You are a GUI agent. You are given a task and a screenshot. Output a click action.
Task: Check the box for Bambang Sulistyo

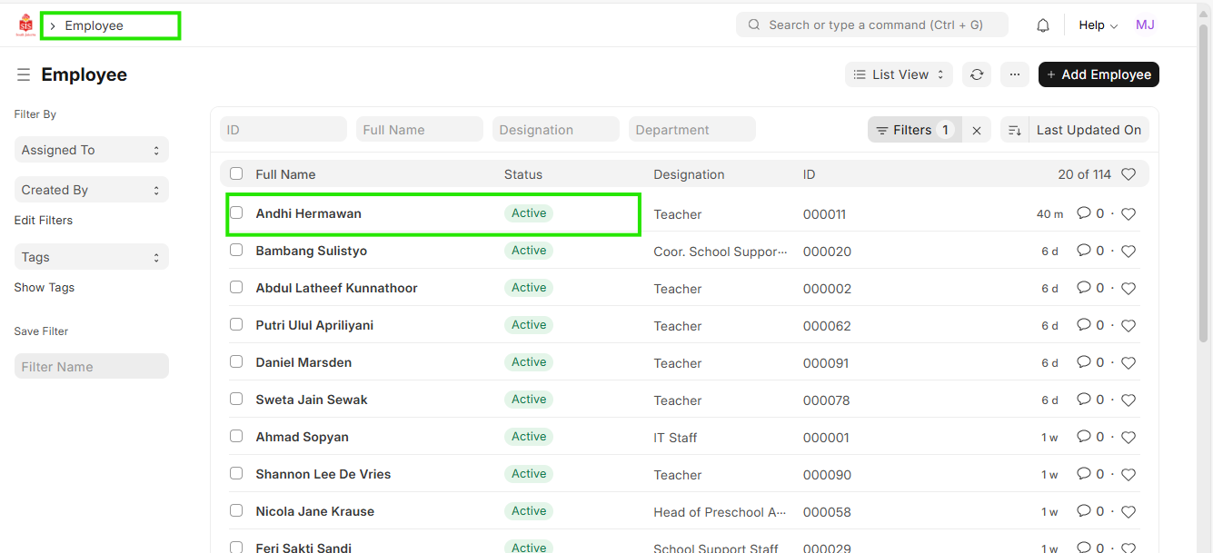[236, 250]
